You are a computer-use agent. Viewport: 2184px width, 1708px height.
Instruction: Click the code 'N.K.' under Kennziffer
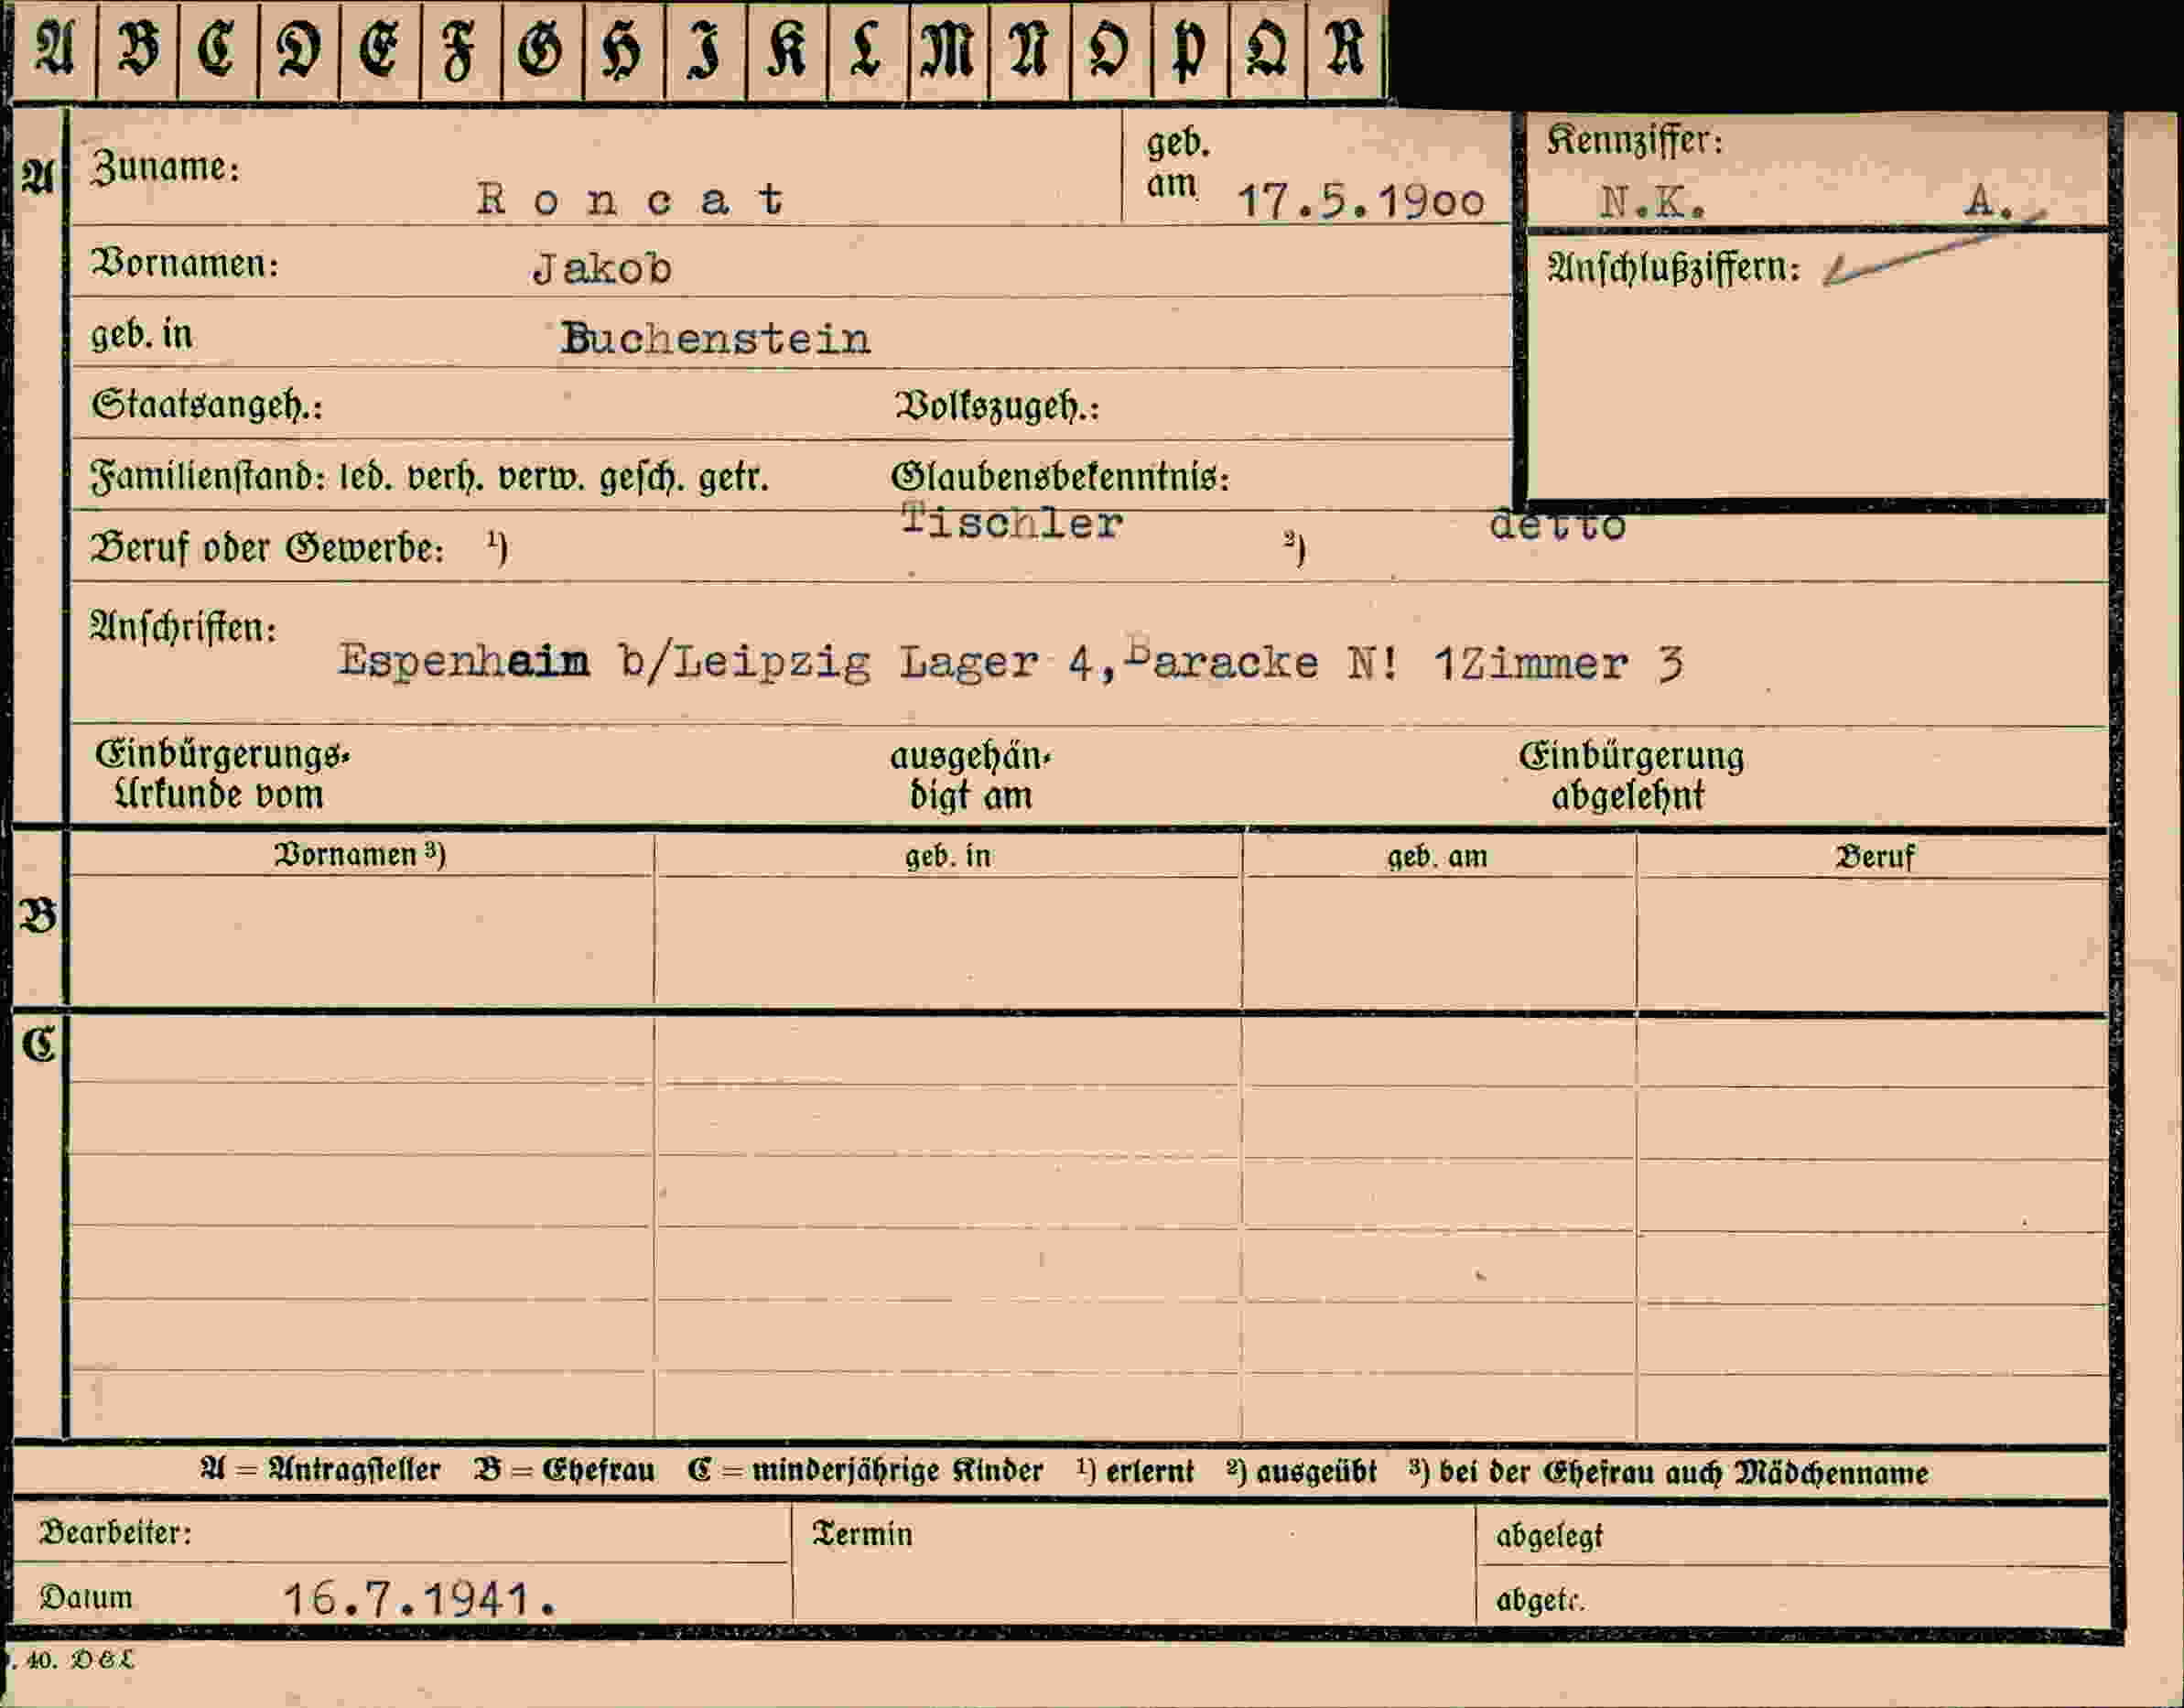tap(1652, 203)
